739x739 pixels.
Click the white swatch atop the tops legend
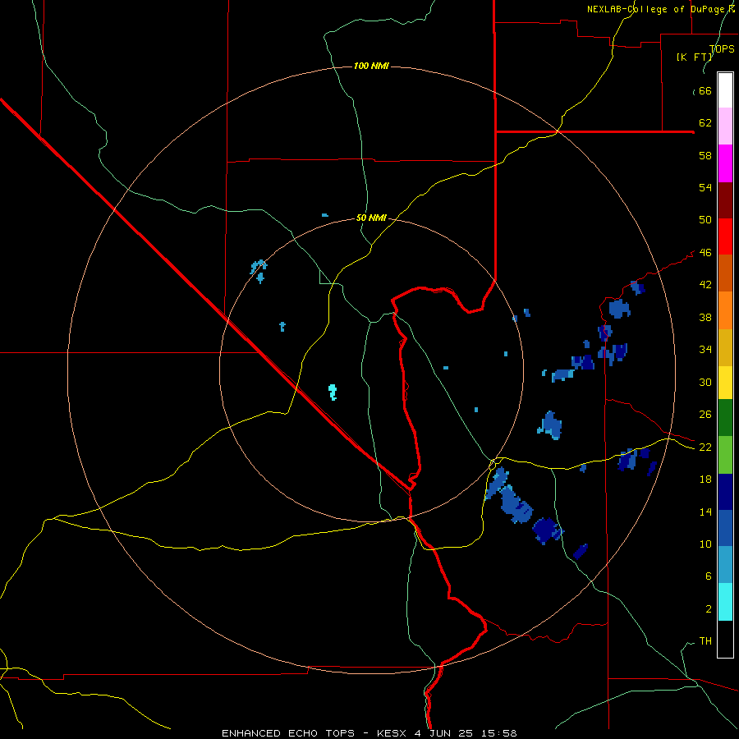(725, 90)
